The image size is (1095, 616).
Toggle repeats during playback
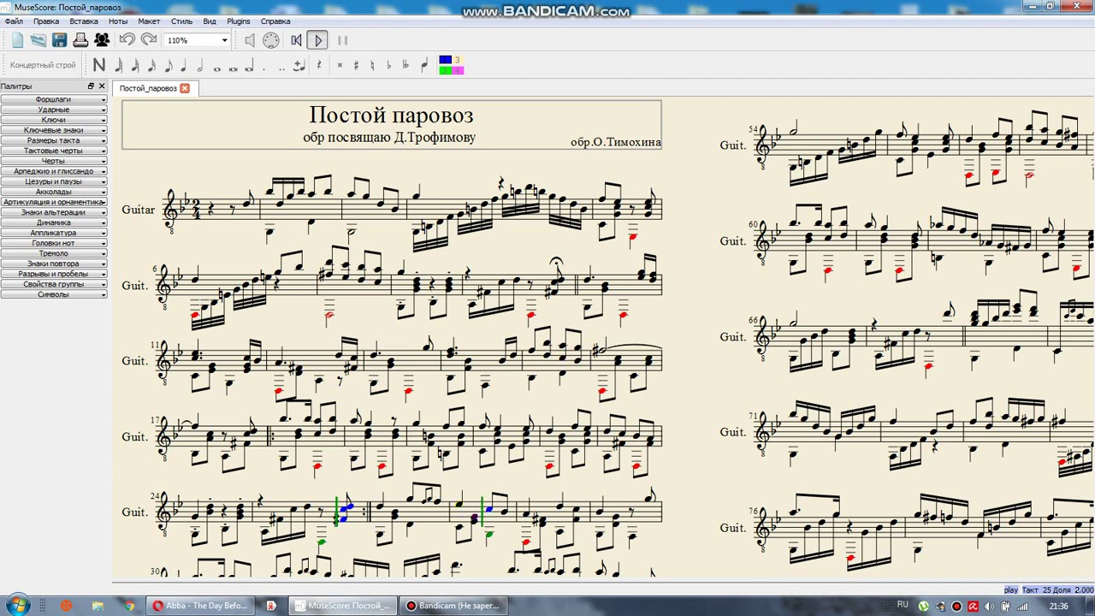343,40
